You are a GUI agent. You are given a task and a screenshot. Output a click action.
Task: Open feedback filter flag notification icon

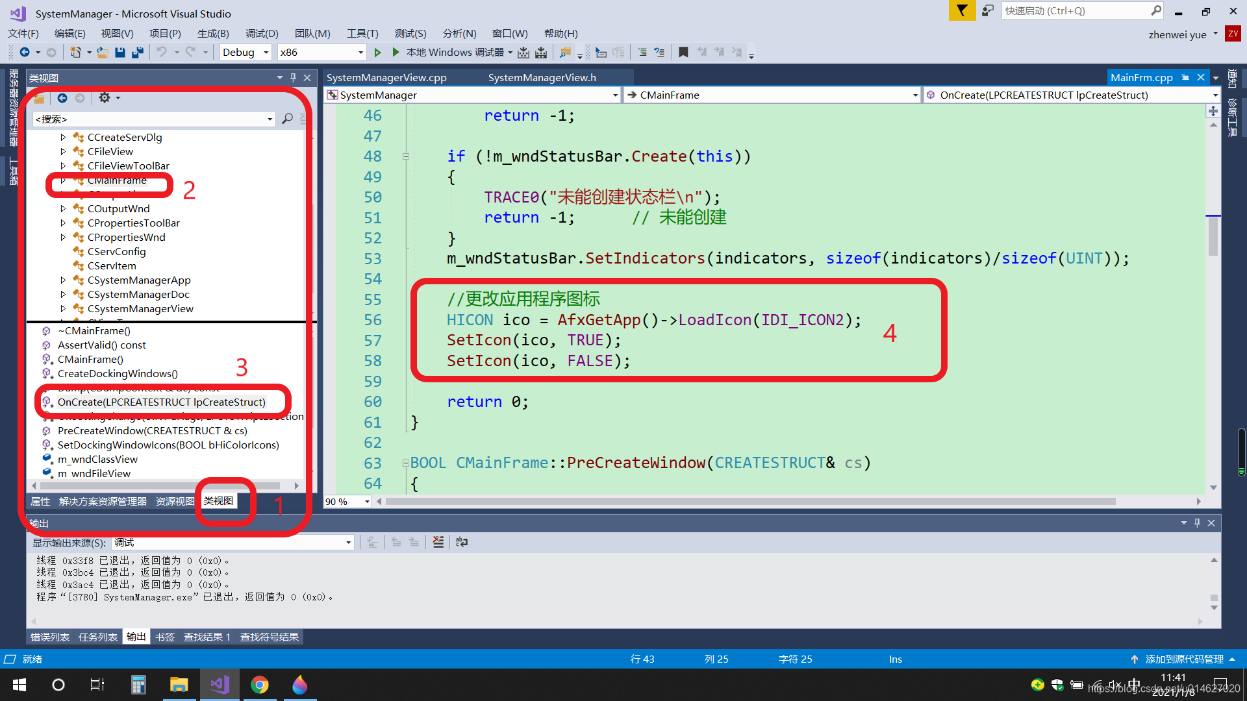click(962, 11)
